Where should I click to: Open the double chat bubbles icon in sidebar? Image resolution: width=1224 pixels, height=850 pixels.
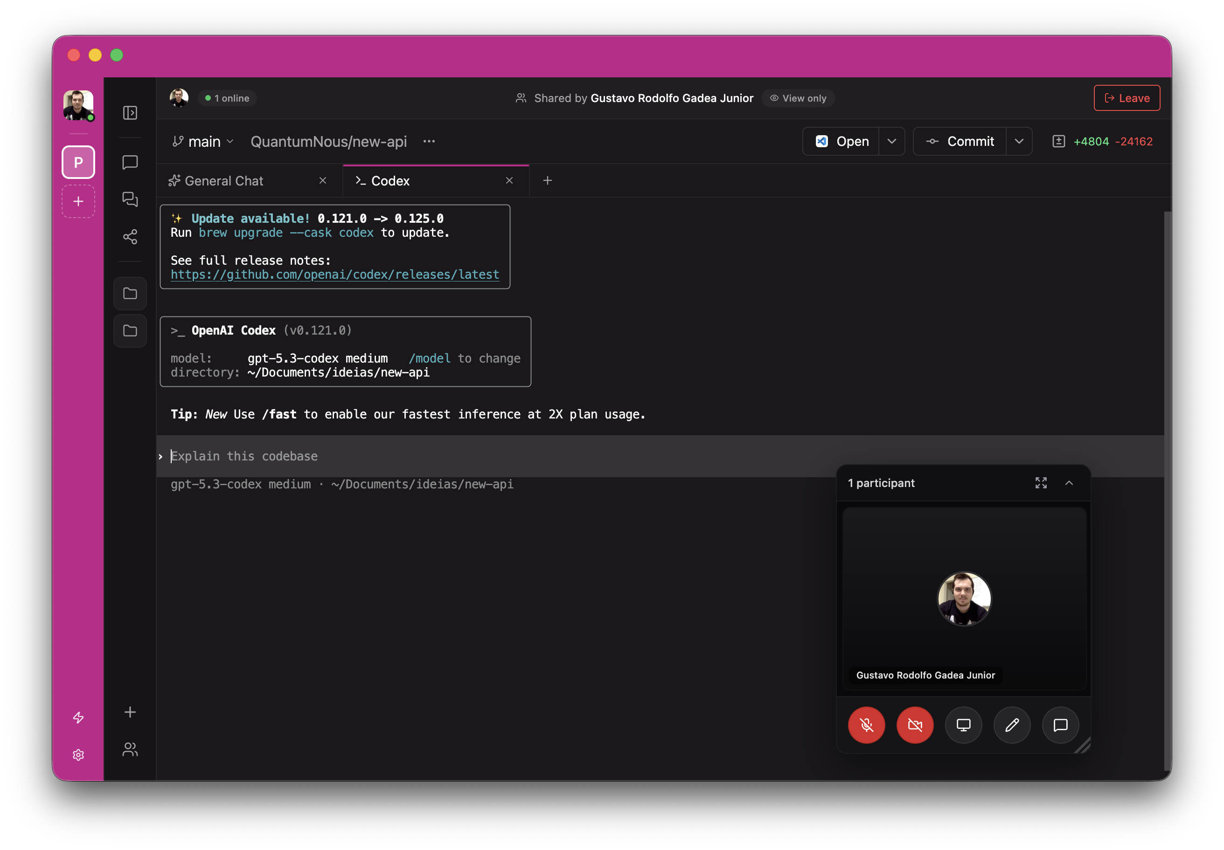[130, 199]
